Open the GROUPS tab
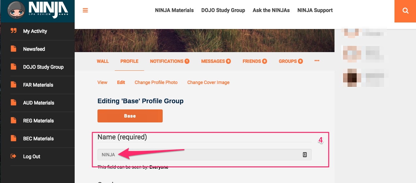 click(291, 61)
